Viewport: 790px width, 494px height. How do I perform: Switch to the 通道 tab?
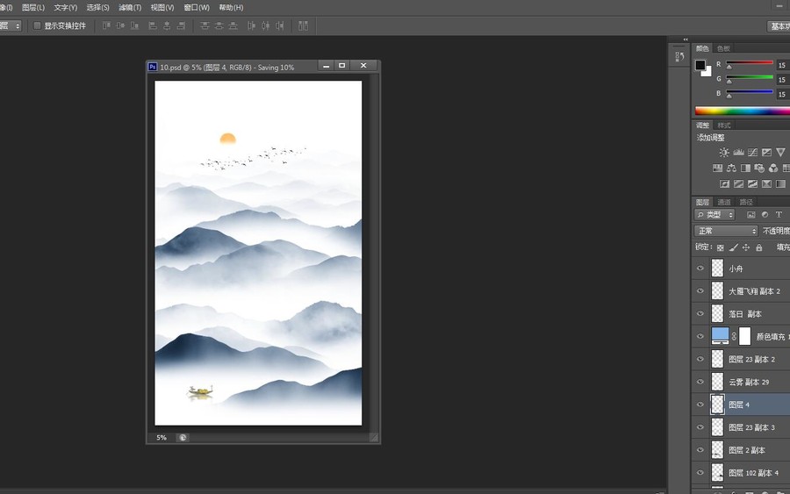(724, 202)
